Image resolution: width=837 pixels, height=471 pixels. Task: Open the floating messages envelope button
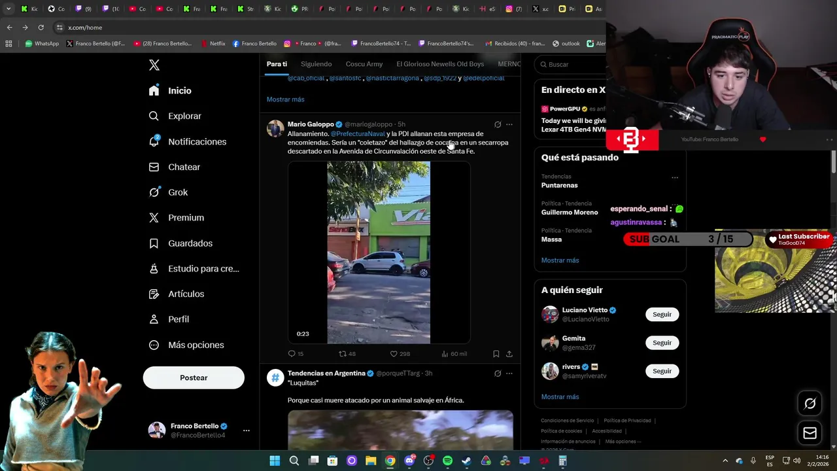810,433
